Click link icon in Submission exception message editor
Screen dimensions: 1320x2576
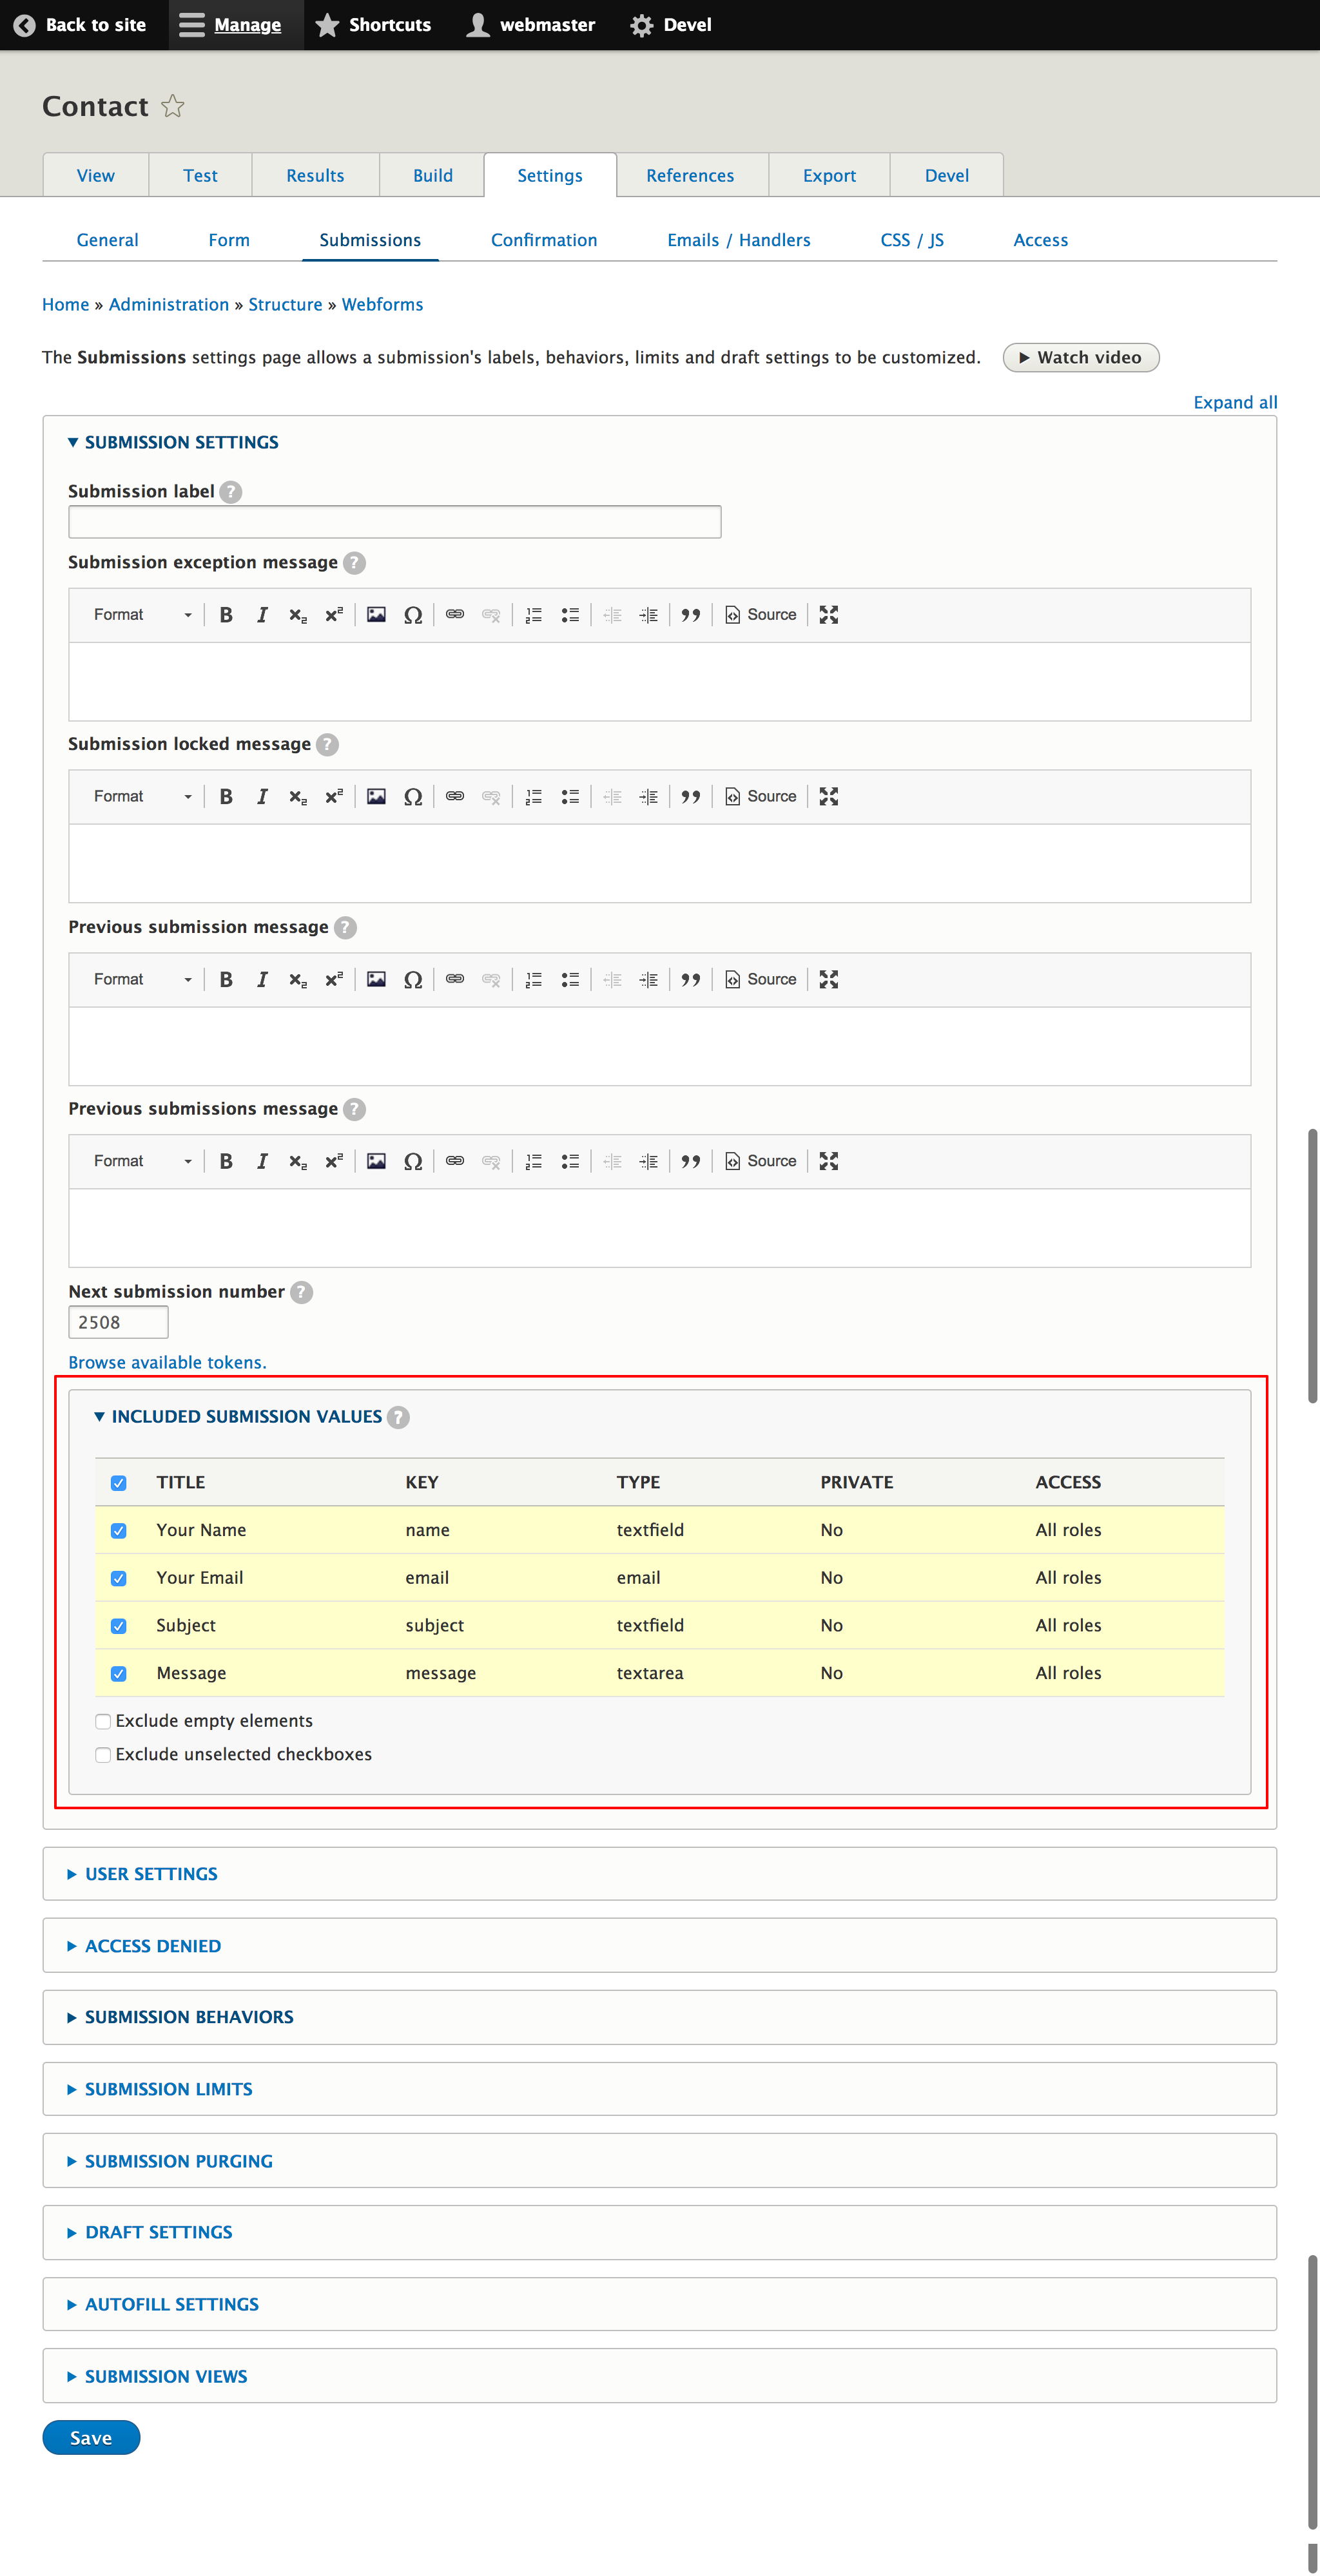point(455,615)
